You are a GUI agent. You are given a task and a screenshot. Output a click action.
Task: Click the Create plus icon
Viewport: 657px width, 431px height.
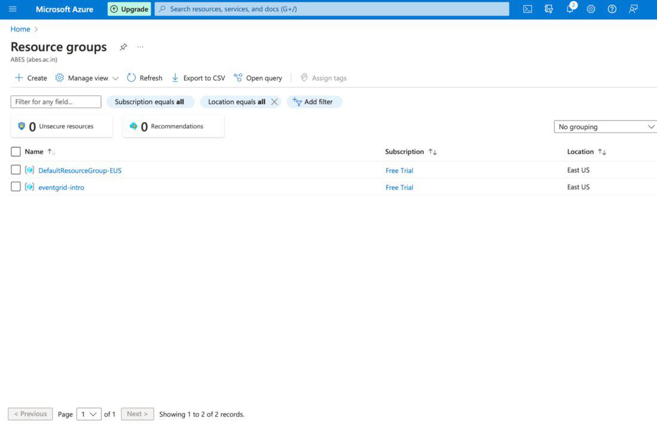pyautogui.click(x=19, y=78)
